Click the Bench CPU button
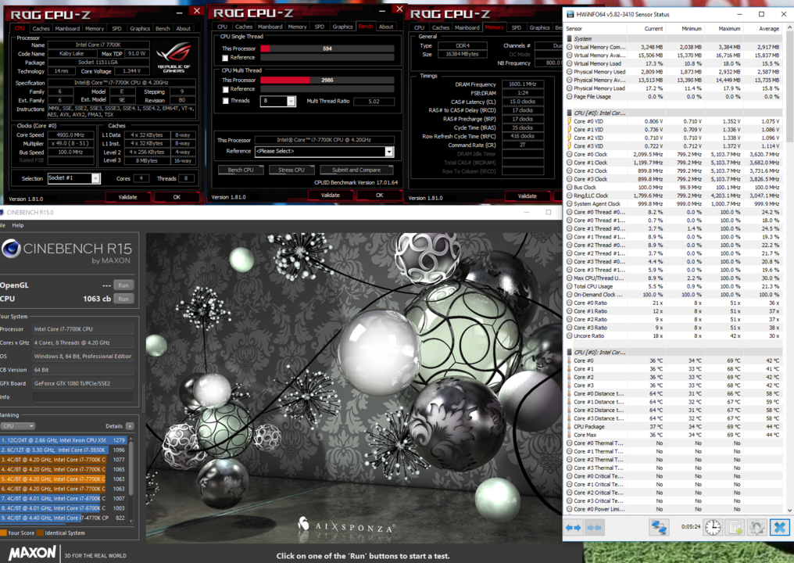This screenshot has height=563, width=794. point(241,170)
